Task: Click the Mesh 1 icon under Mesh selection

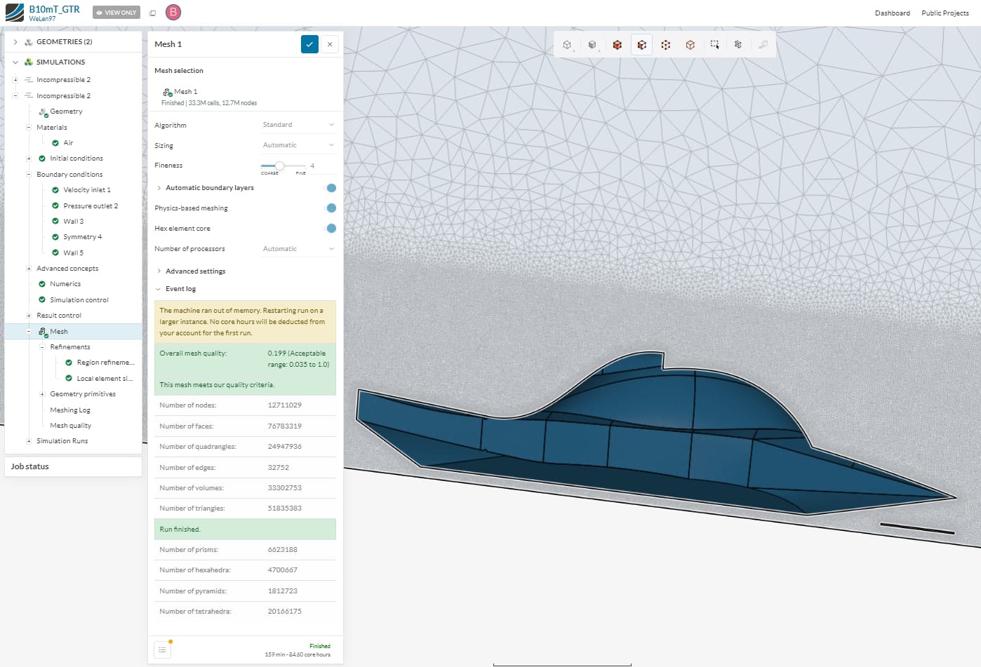Action: pos(168,90)
